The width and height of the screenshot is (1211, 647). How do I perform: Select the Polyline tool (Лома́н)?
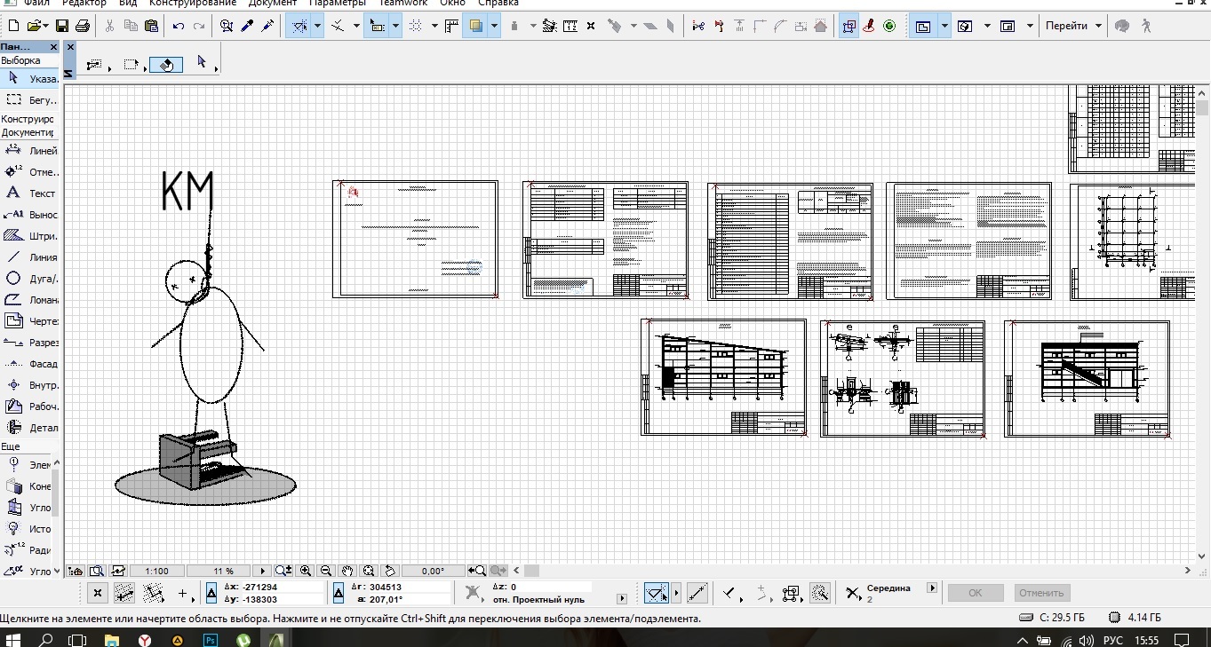pyautogui.click(x=29, y=300)
